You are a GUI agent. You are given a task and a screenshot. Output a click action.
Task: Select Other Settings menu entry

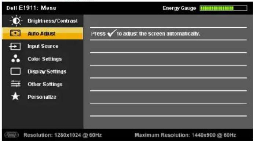pos(43,84)
